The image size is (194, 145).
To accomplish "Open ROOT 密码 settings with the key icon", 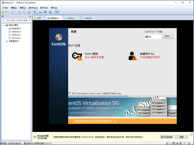I will 77,56.
